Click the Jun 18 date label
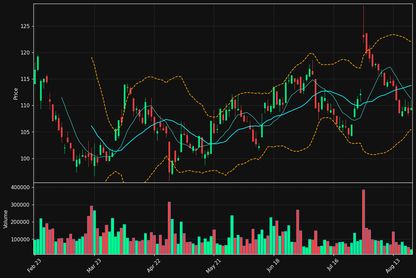 coord(274,265)
